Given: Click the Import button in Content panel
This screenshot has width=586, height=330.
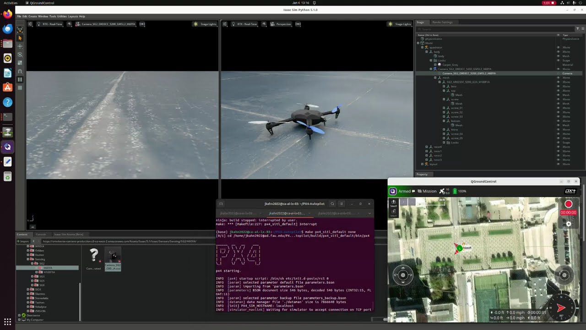Looking at the screenshot, I should tap(23, 241).
